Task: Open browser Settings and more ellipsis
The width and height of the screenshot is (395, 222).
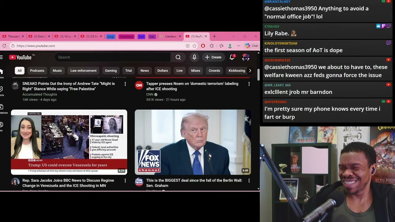Action: click(x=239, y=46)
